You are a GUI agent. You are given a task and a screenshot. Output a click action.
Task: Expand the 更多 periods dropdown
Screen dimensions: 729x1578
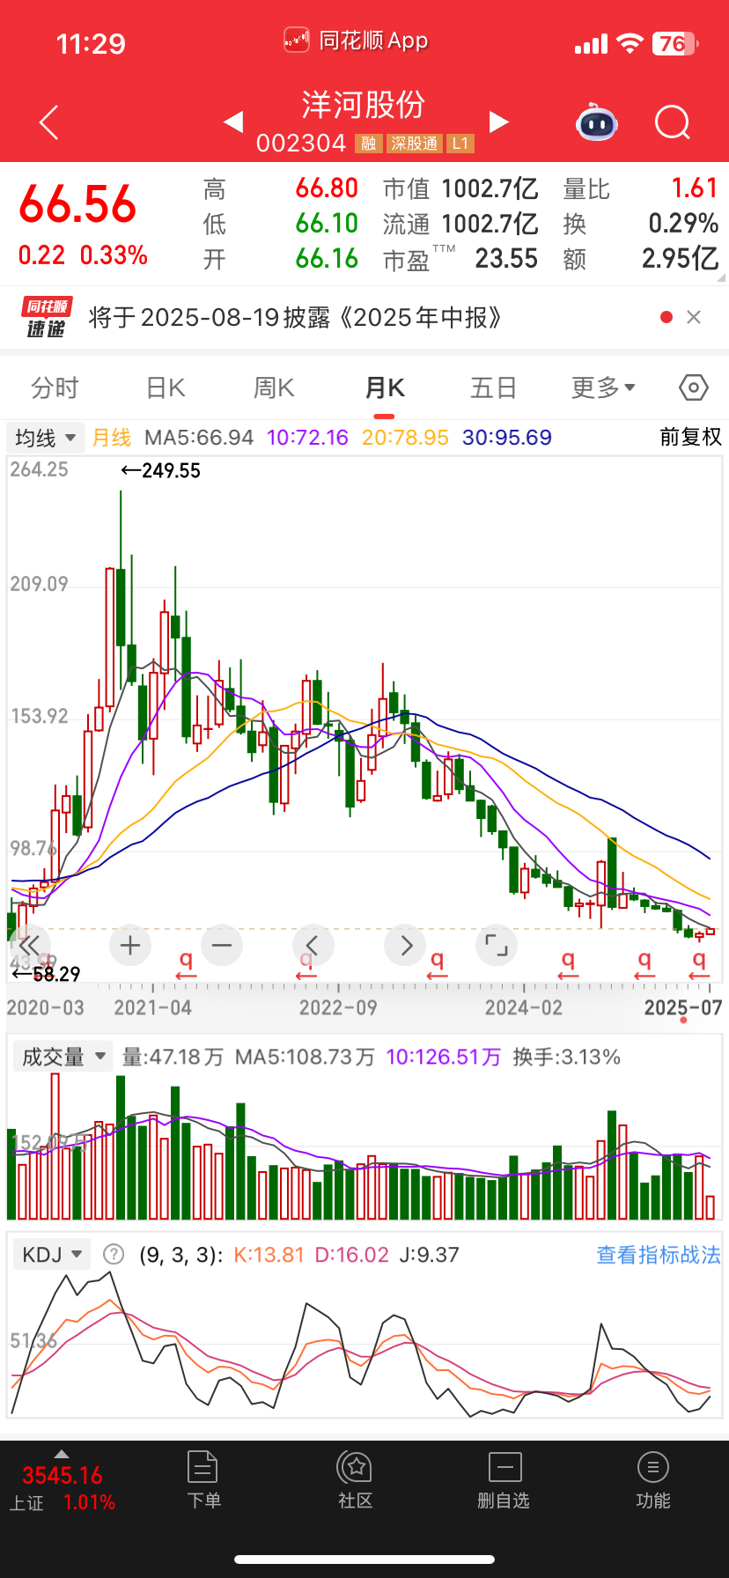(x=603, y=387)
